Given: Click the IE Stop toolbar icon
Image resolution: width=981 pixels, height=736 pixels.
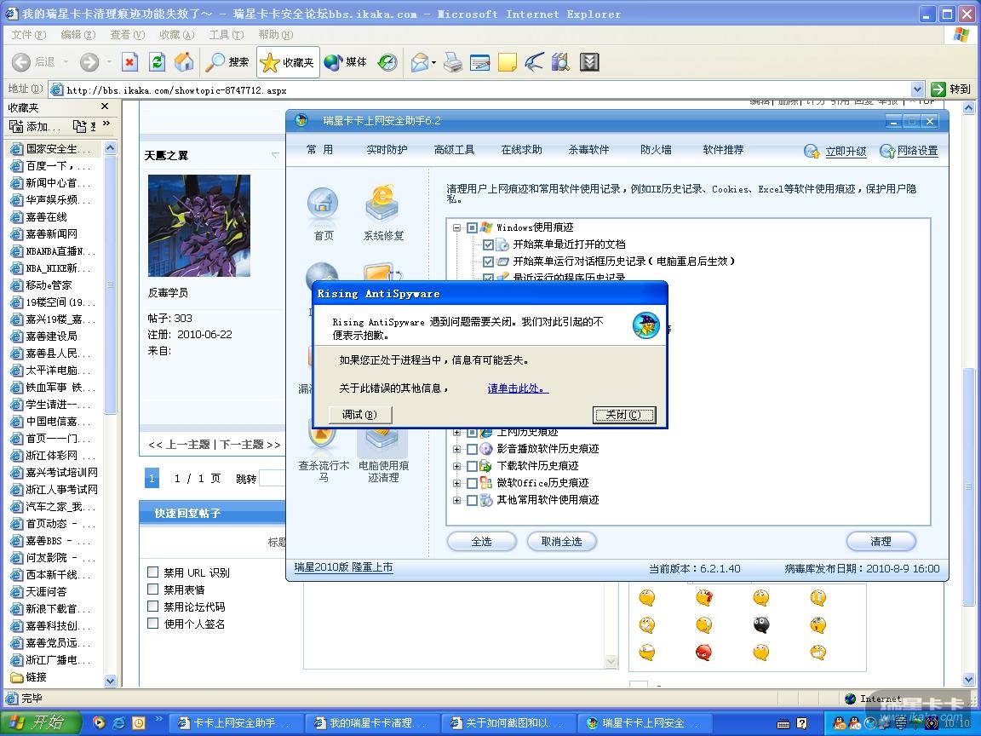Looking at the screenshot, I should (x=129, y=62).
